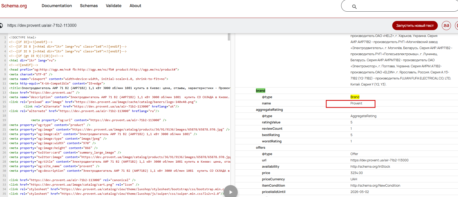Click the availability property label
This screenshot has height=197, width=458.
tap(271, 166)
